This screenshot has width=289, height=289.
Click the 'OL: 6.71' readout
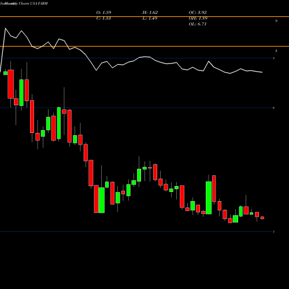point(198,24)
